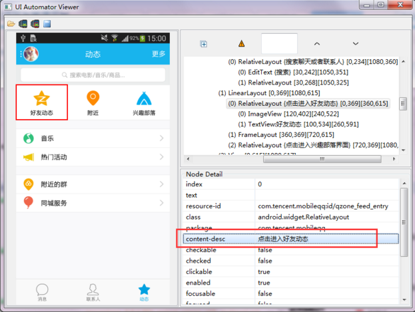Tap the 同城服务 balloon icon

[29, 202]
